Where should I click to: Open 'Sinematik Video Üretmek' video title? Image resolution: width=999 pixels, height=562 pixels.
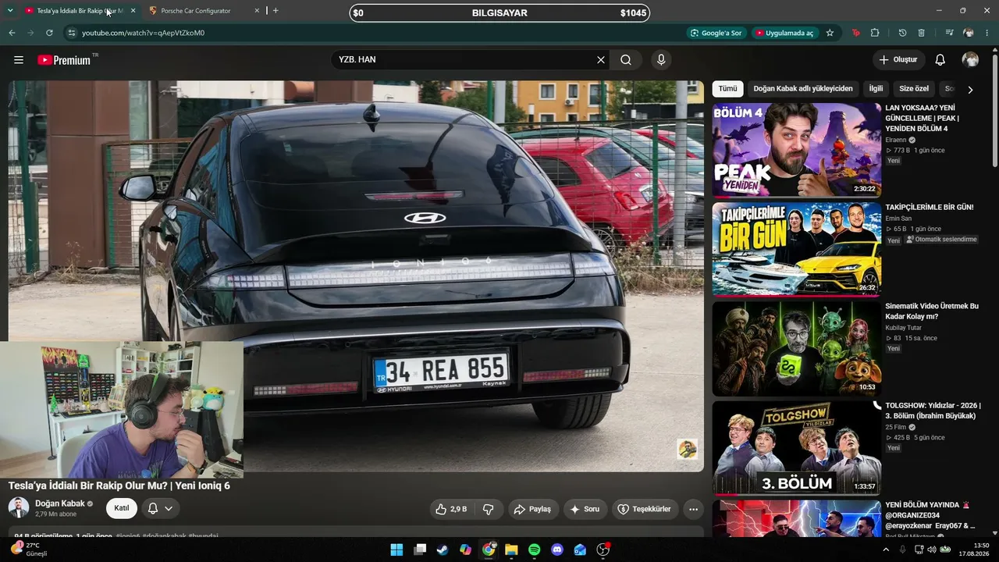931,311
